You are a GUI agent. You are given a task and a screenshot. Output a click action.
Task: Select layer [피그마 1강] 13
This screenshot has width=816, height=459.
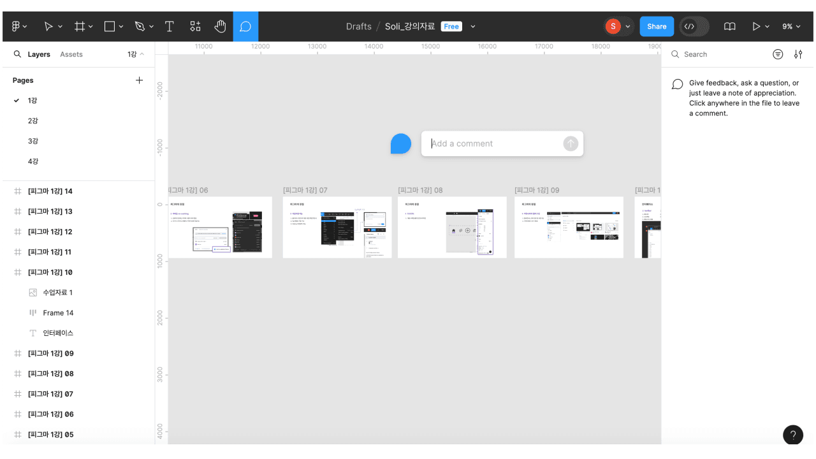coord(78,212)
